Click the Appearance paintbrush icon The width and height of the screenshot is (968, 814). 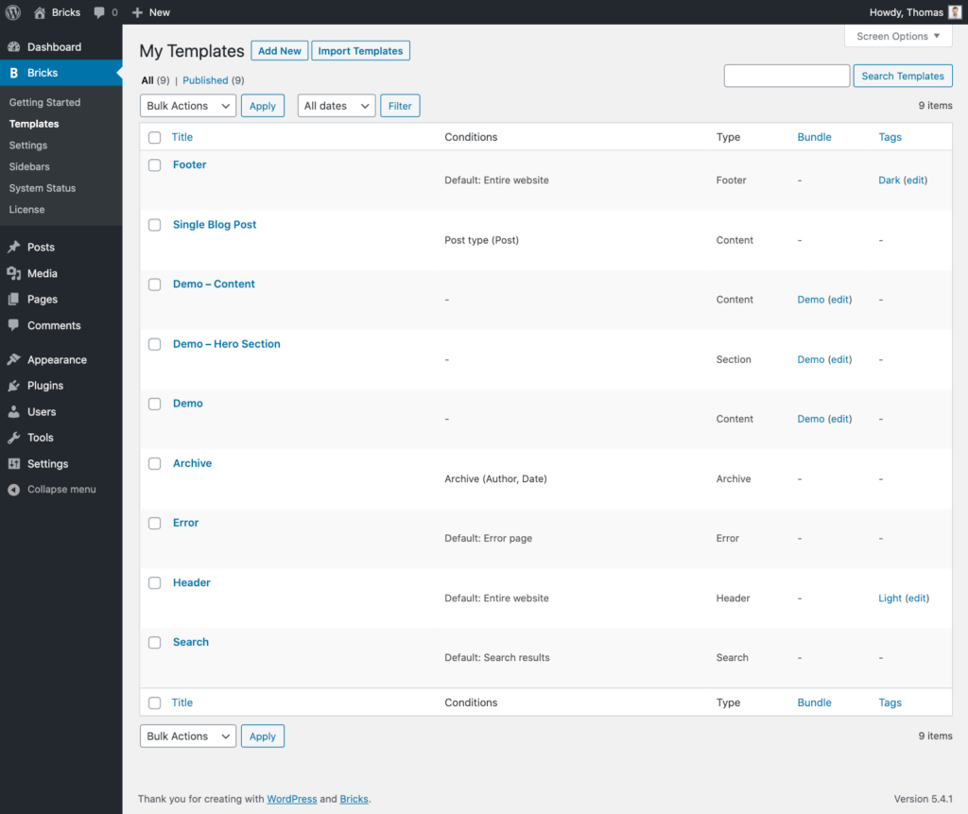pos(14,360)
